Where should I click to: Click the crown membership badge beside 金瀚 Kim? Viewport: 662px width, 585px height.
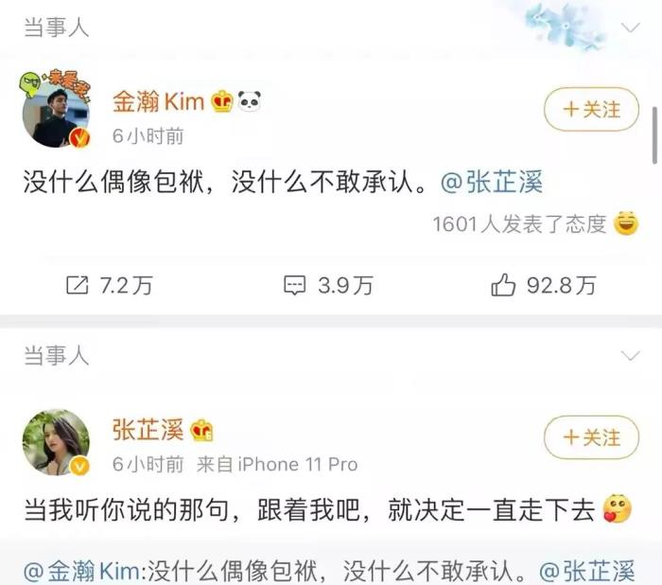(x=222, y=102)
